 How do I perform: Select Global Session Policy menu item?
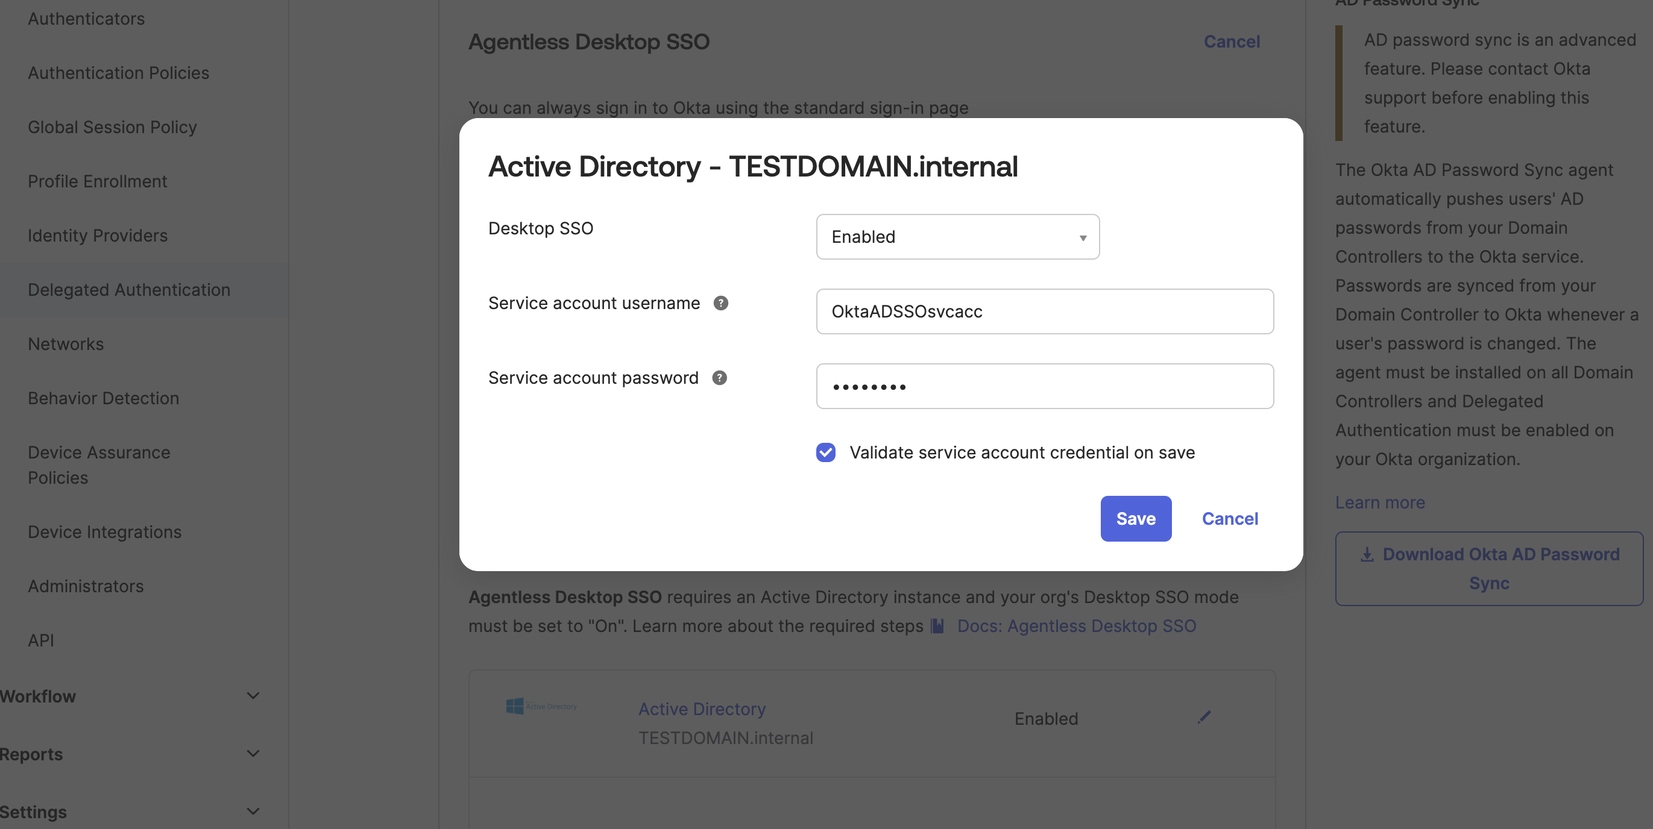click(x=112, y=127)
